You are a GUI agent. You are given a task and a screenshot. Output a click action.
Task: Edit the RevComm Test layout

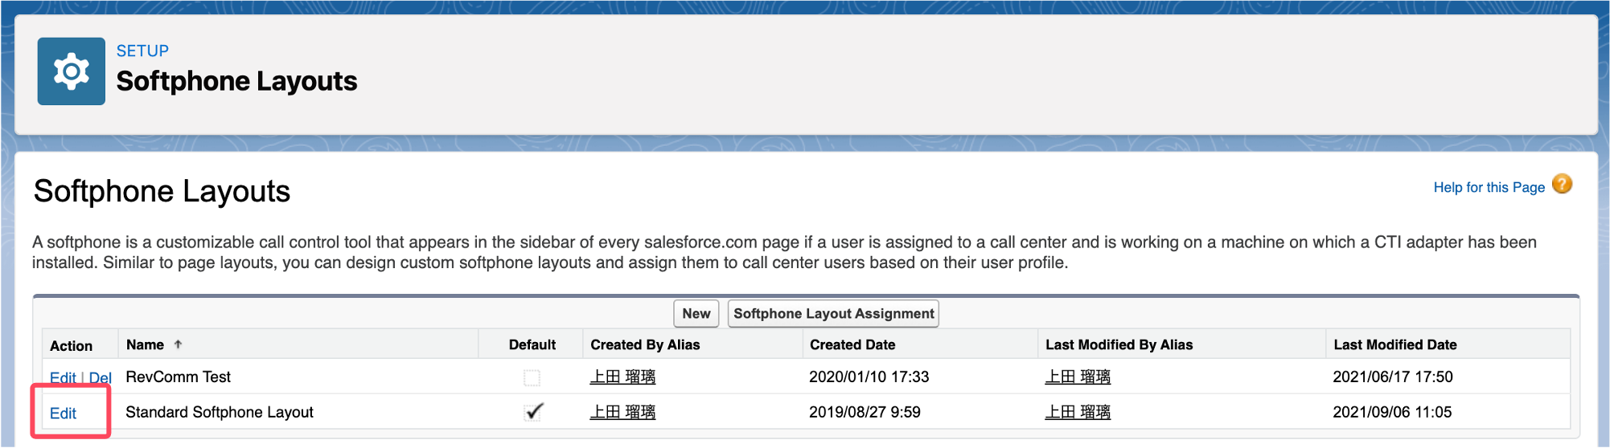(x=63, y=377)
